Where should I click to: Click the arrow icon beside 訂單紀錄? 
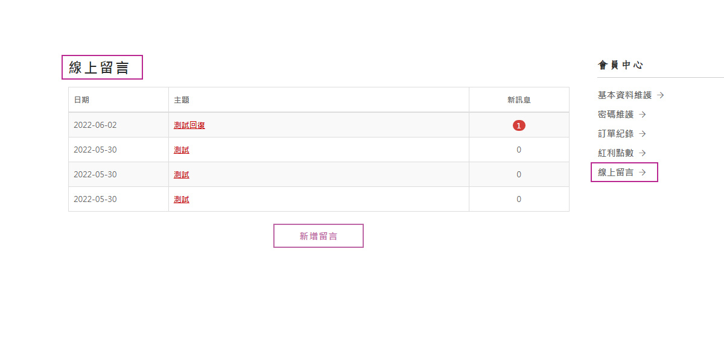tap(643, 134)
